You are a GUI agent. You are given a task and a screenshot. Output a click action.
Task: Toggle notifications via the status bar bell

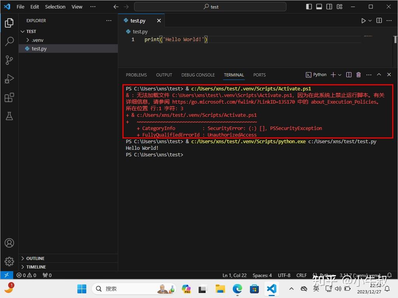pyautogui.click(x=389, y=275)
